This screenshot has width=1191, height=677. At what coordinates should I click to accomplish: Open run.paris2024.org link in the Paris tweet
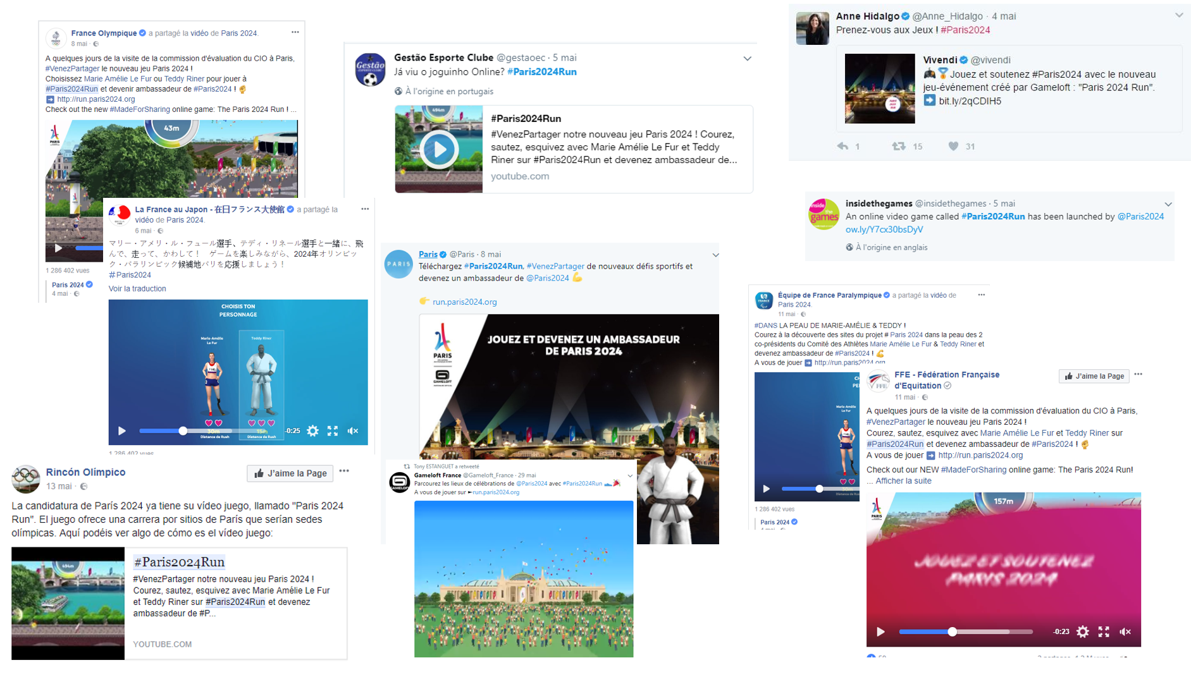tap(465, 302)
